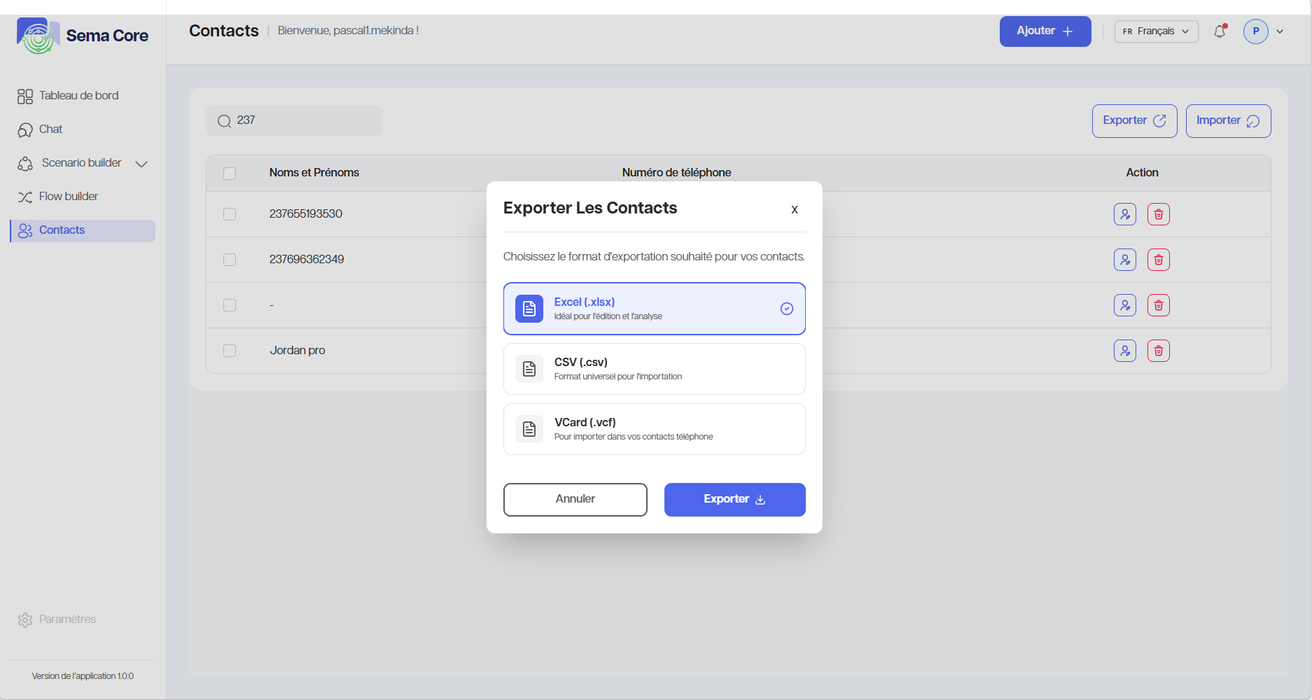Open the Français language dropdown
This screenshot has width=1312, height=700.
click(x=1156, y=31)
